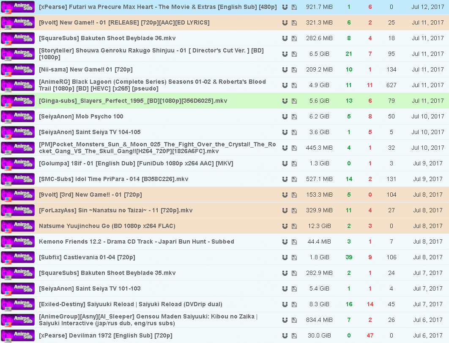This screenshot has height=343, width=449.
Task: Download torrent for [Subfix] Castlevania 01-04
Action: point(294,258)
